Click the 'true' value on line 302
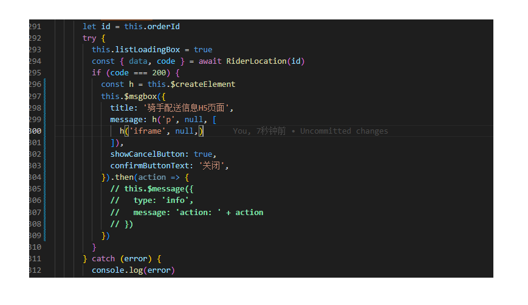The width and height of the screenshot is (528, 305). (203, 154)
